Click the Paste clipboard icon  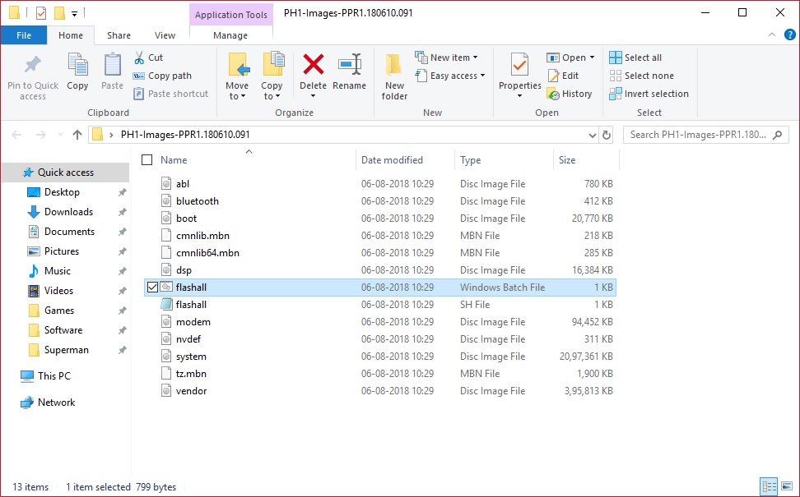tap(112, 65)
